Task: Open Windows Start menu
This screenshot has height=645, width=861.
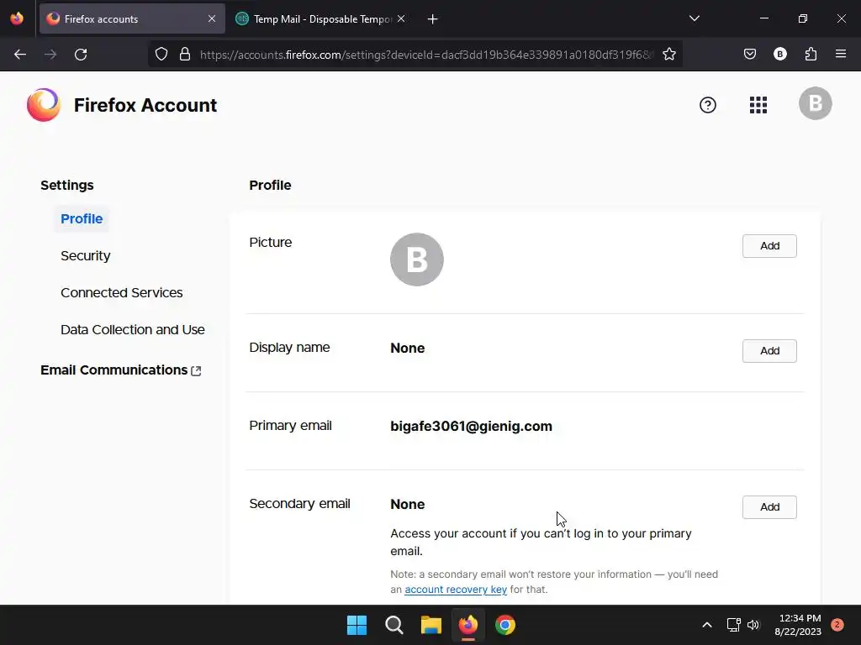Action: click(x=357, y=625)
